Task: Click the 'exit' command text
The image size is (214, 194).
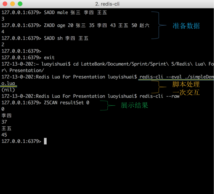Action: pos(49,58)
